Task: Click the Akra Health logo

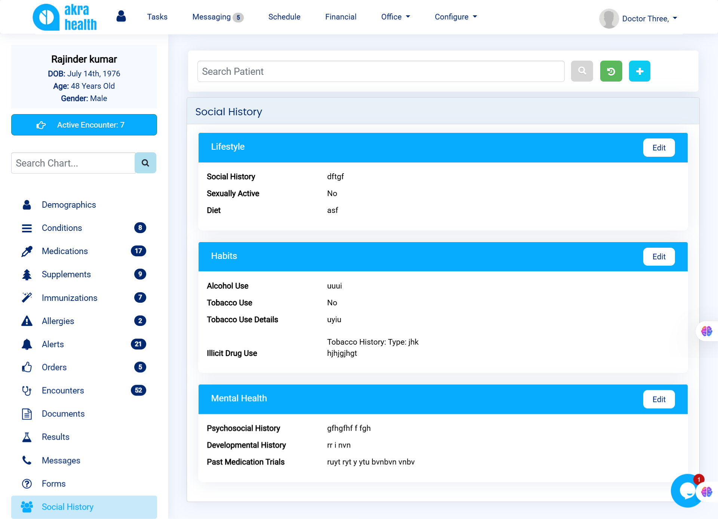Action: pyautogui.click(x=65, y=17)
